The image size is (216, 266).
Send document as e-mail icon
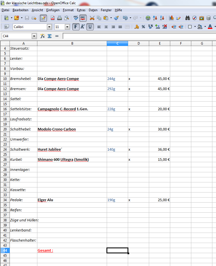34,18
